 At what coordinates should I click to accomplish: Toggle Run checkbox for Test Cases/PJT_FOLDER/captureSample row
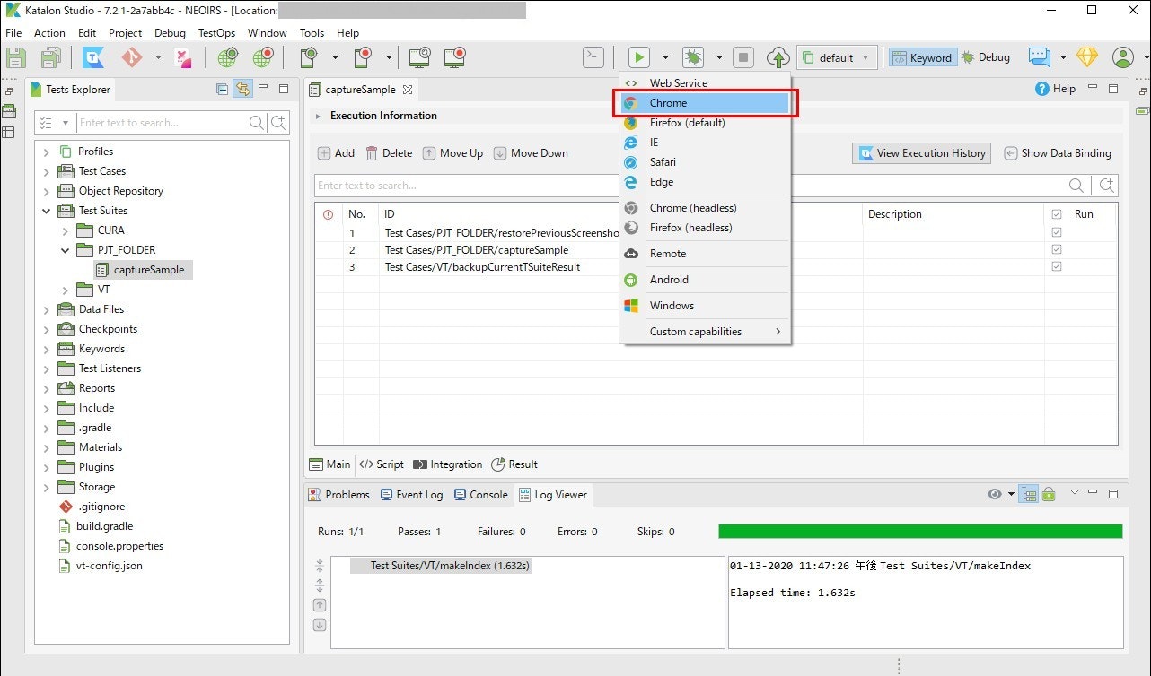1056,249
